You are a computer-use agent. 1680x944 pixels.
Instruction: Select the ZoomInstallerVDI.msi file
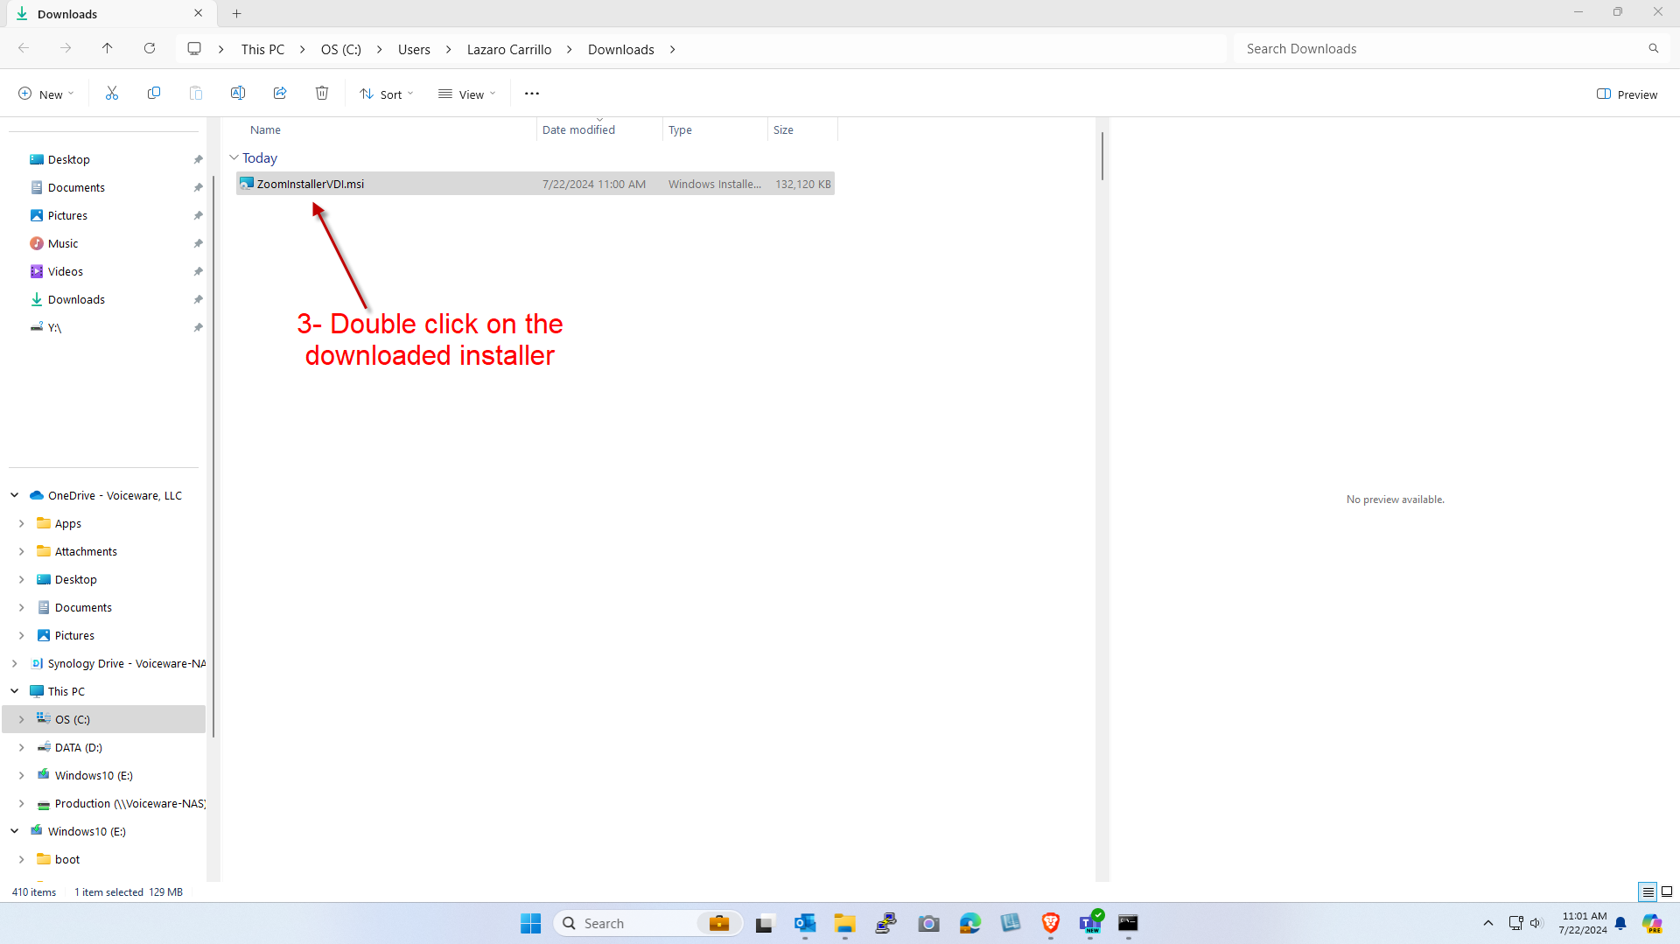click(x=311, y=184)
